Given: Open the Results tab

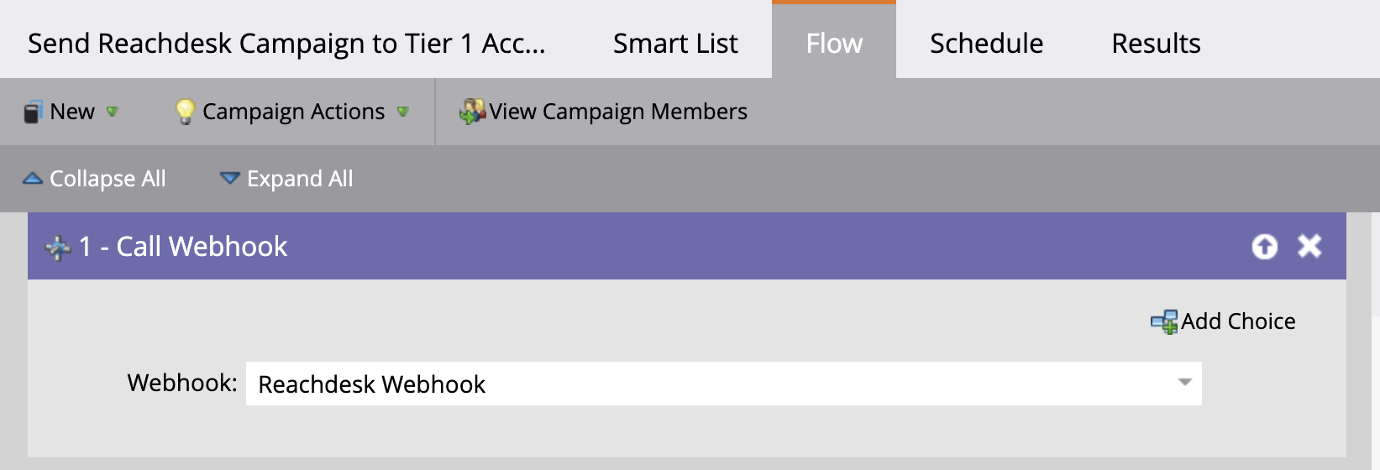Looking at the screenshot, I should tap(1156, 43).
